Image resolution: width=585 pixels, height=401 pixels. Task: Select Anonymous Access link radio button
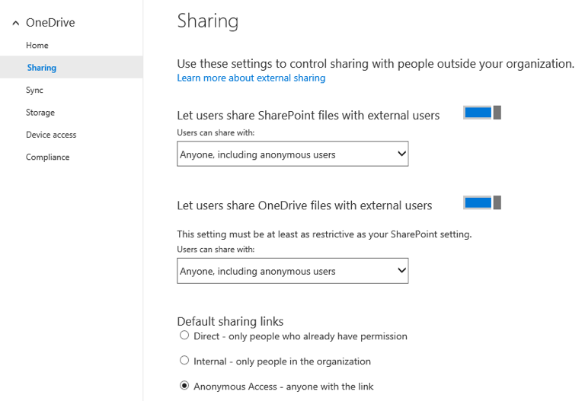[184, 385]
